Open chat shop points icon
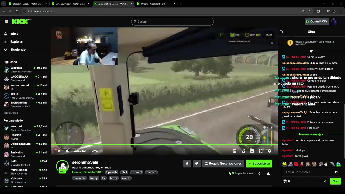The height and width of the screenshot is (194, 345). point(285,181)
